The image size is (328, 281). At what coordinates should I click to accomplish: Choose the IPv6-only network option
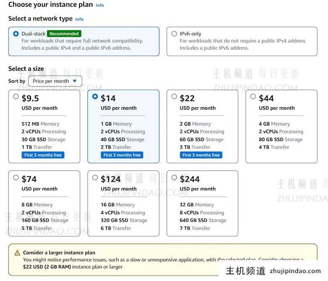tap(174, 34)
